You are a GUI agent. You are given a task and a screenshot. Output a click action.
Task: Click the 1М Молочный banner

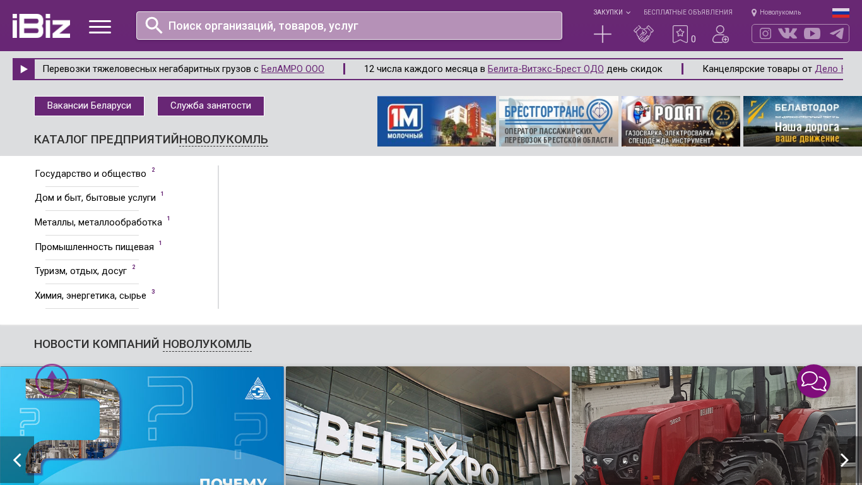point(437,121)
